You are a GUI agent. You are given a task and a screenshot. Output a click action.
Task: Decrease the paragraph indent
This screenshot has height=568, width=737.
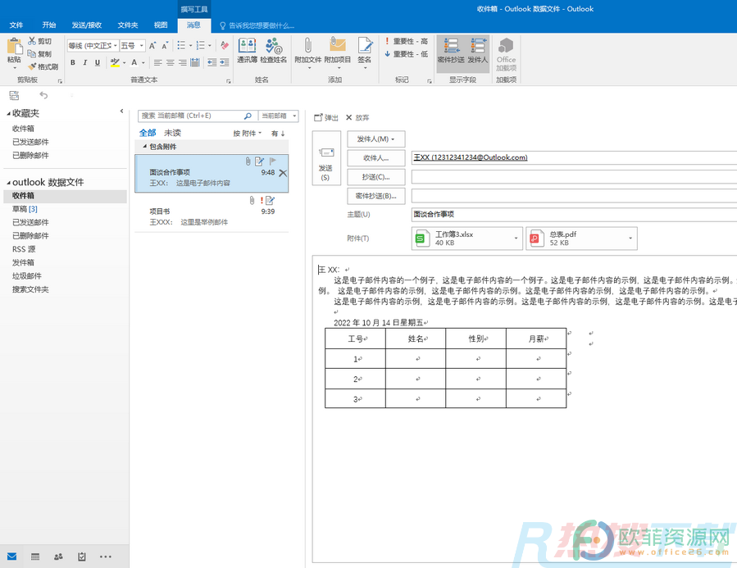[212, 62]
